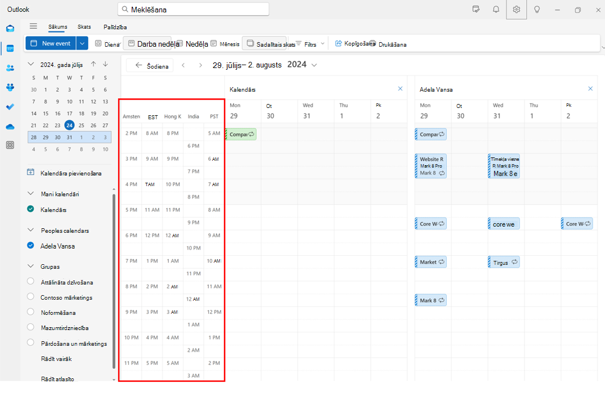This screenshot has height=393, width=605.
Task: Click the Šodiena button
Action: pyautogui.click(x=150, y=66)
